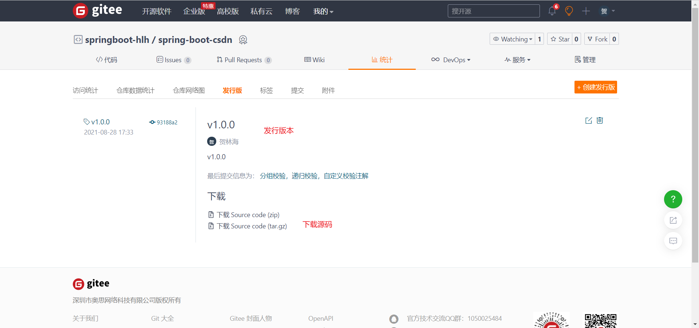
Task: Click the floating share icon button
Action: (x=673, y=220)
